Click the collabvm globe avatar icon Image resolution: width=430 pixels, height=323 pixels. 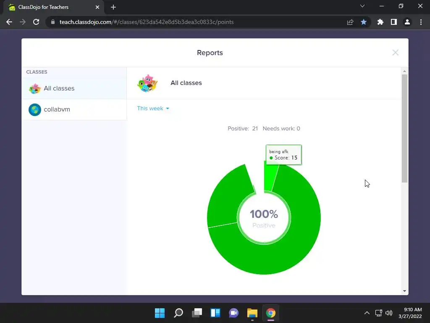click(x=35, y=110)
